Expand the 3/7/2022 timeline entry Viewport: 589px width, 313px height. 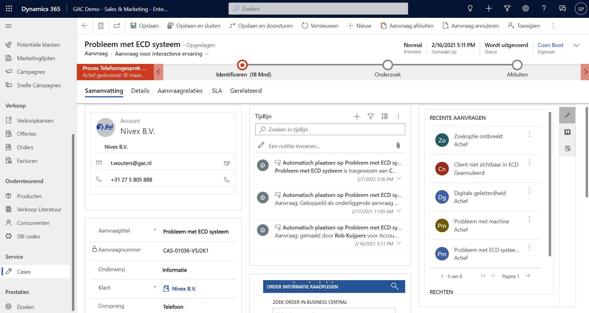coord(399,179)
